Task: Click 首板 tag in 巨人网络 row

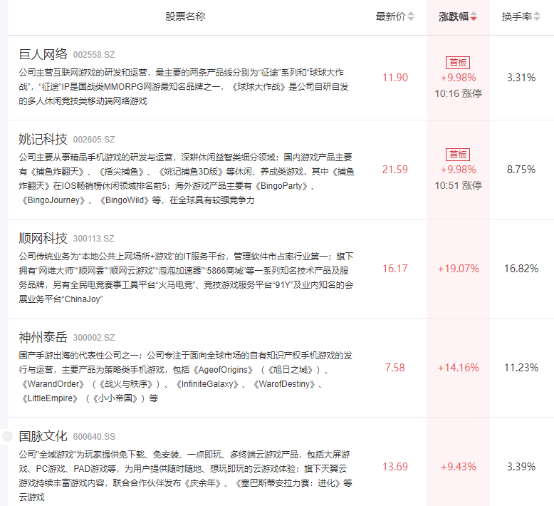Action: [x=458, y=63]
